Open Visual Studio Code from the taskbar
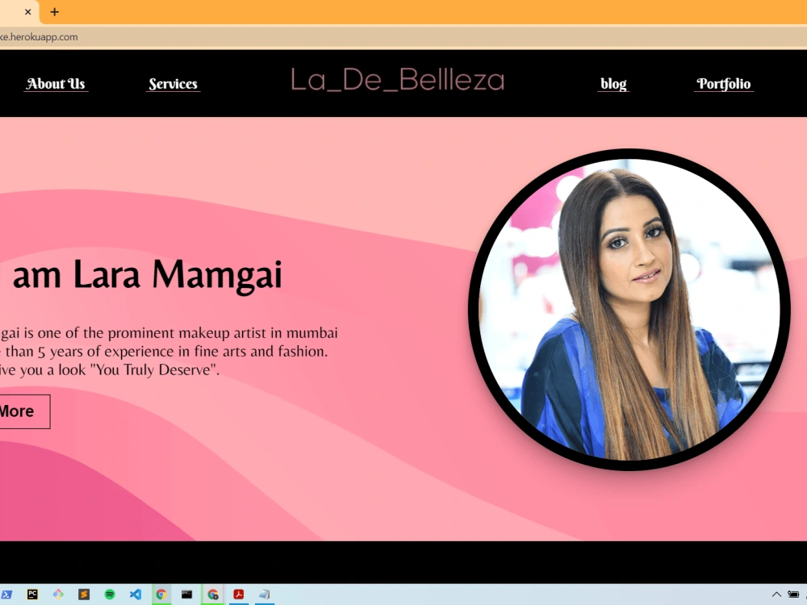This screenshot has width=807, height=605. click(x=136, y=595)
